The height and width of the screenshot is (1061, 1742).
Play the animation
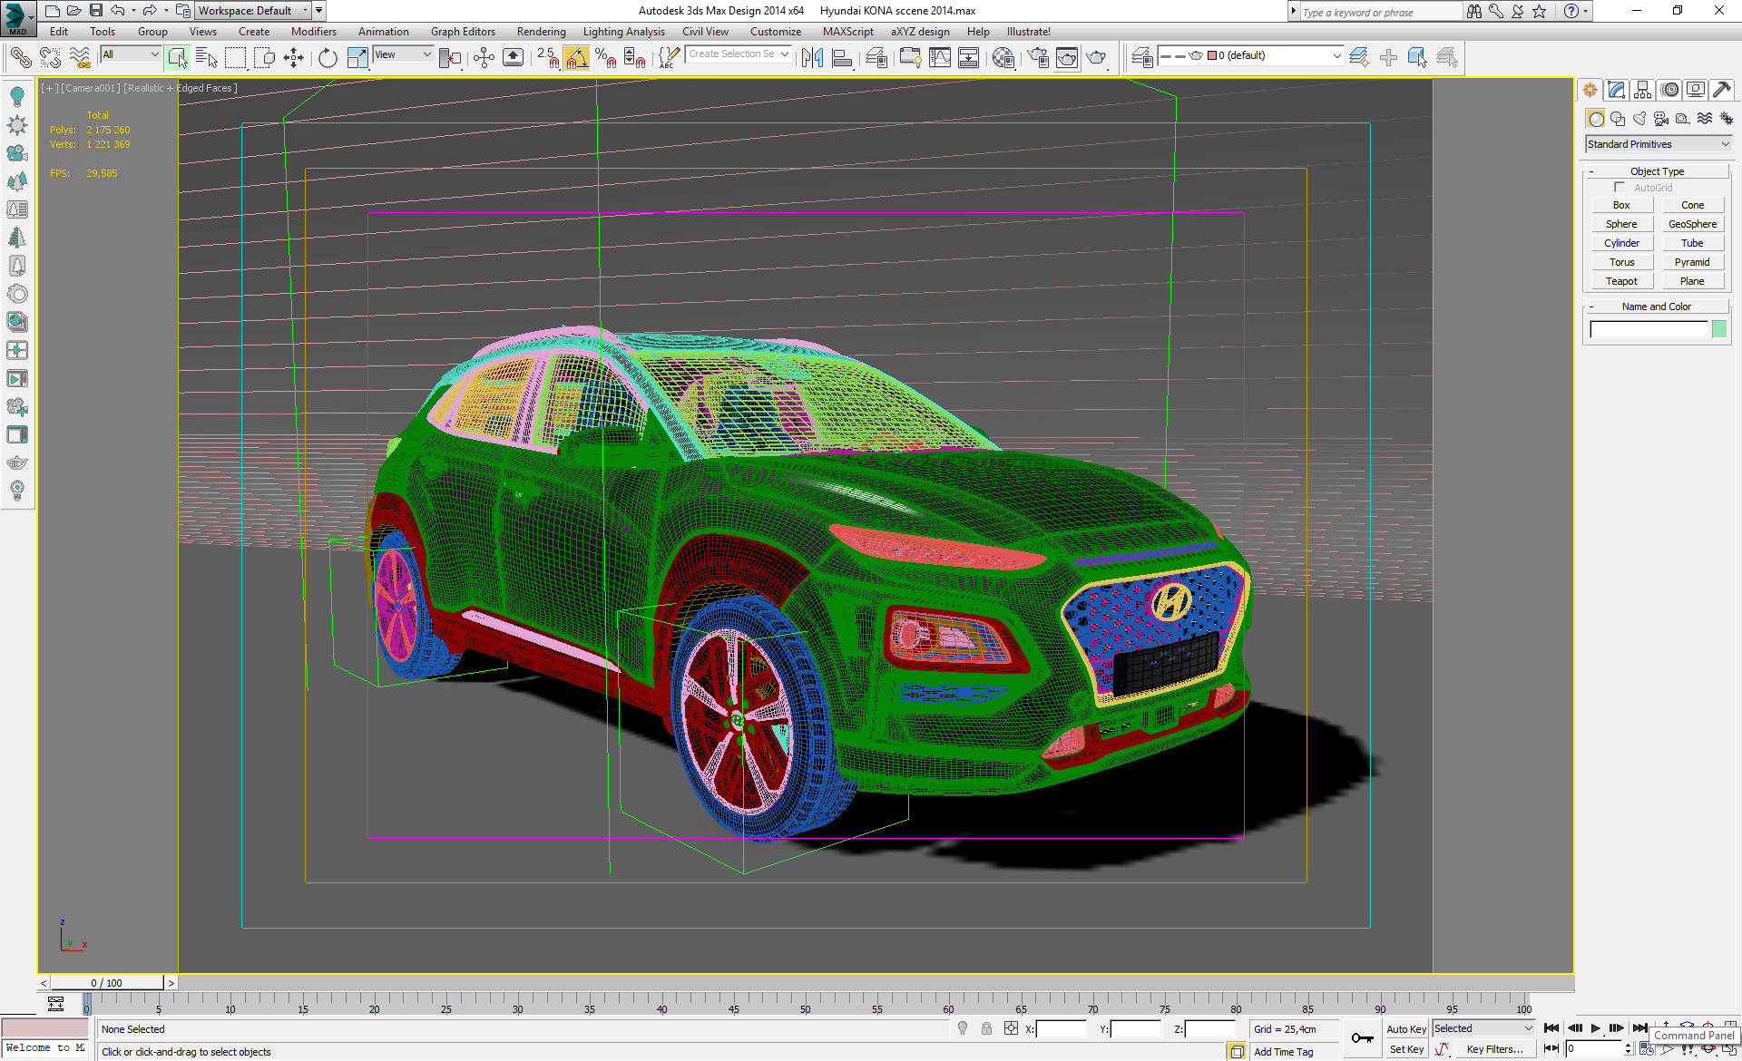1595,1028
